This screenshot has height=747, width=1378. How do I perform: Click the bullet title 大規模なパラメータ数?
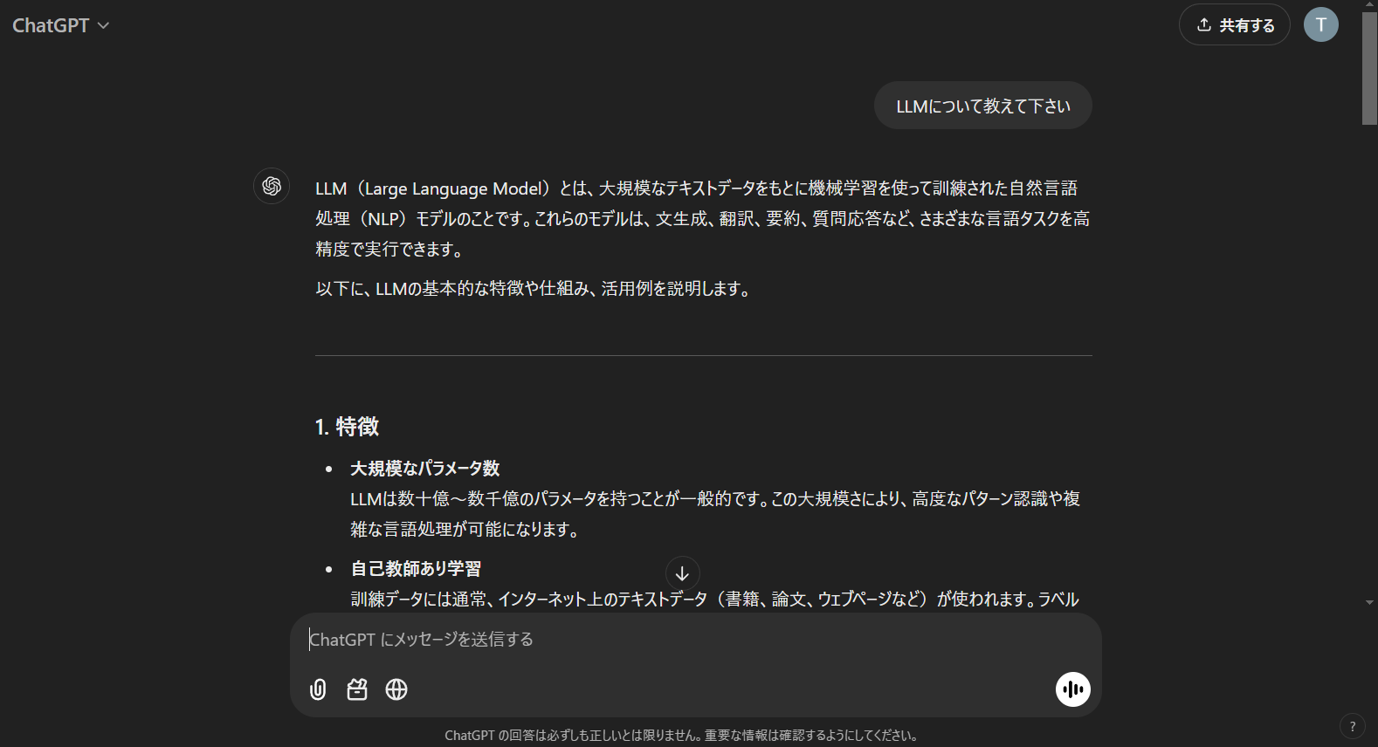[x=425, y=469]
